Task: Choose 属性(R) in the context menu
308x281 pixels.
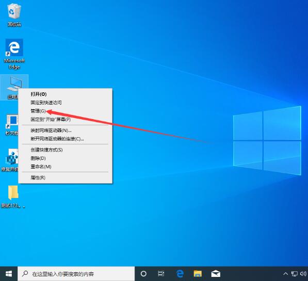Action: 65,177
